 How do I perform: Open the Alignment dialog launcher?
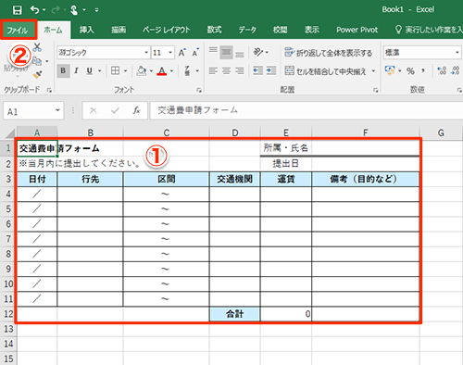[x=376, y=90]
